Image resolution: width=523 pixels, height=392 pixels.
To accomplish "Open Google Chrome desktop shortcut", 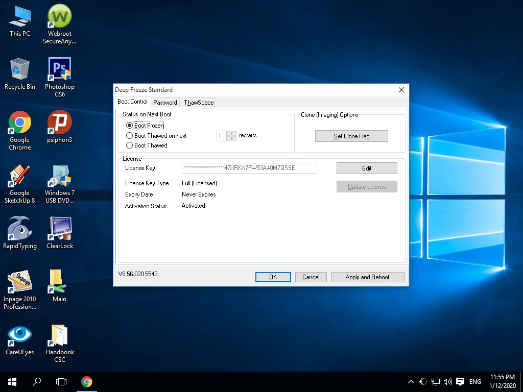I will (x=20, y=131).
